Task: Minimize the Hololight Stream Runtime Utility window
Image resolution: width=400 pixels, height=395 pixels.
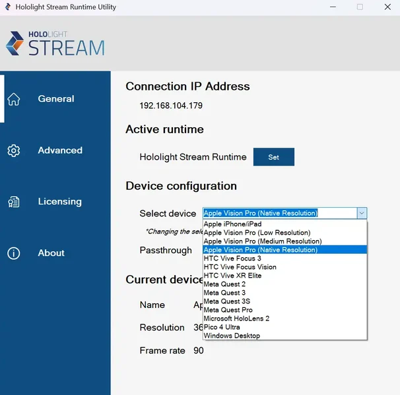Action: point(333,7)
